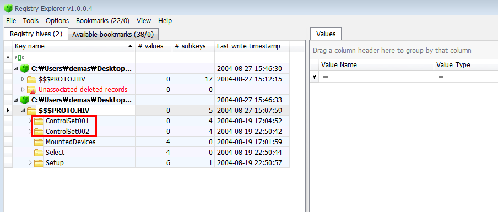Click green hive icon dated 15:46:33
Viewport: 498px width, 212px height.
24,100
